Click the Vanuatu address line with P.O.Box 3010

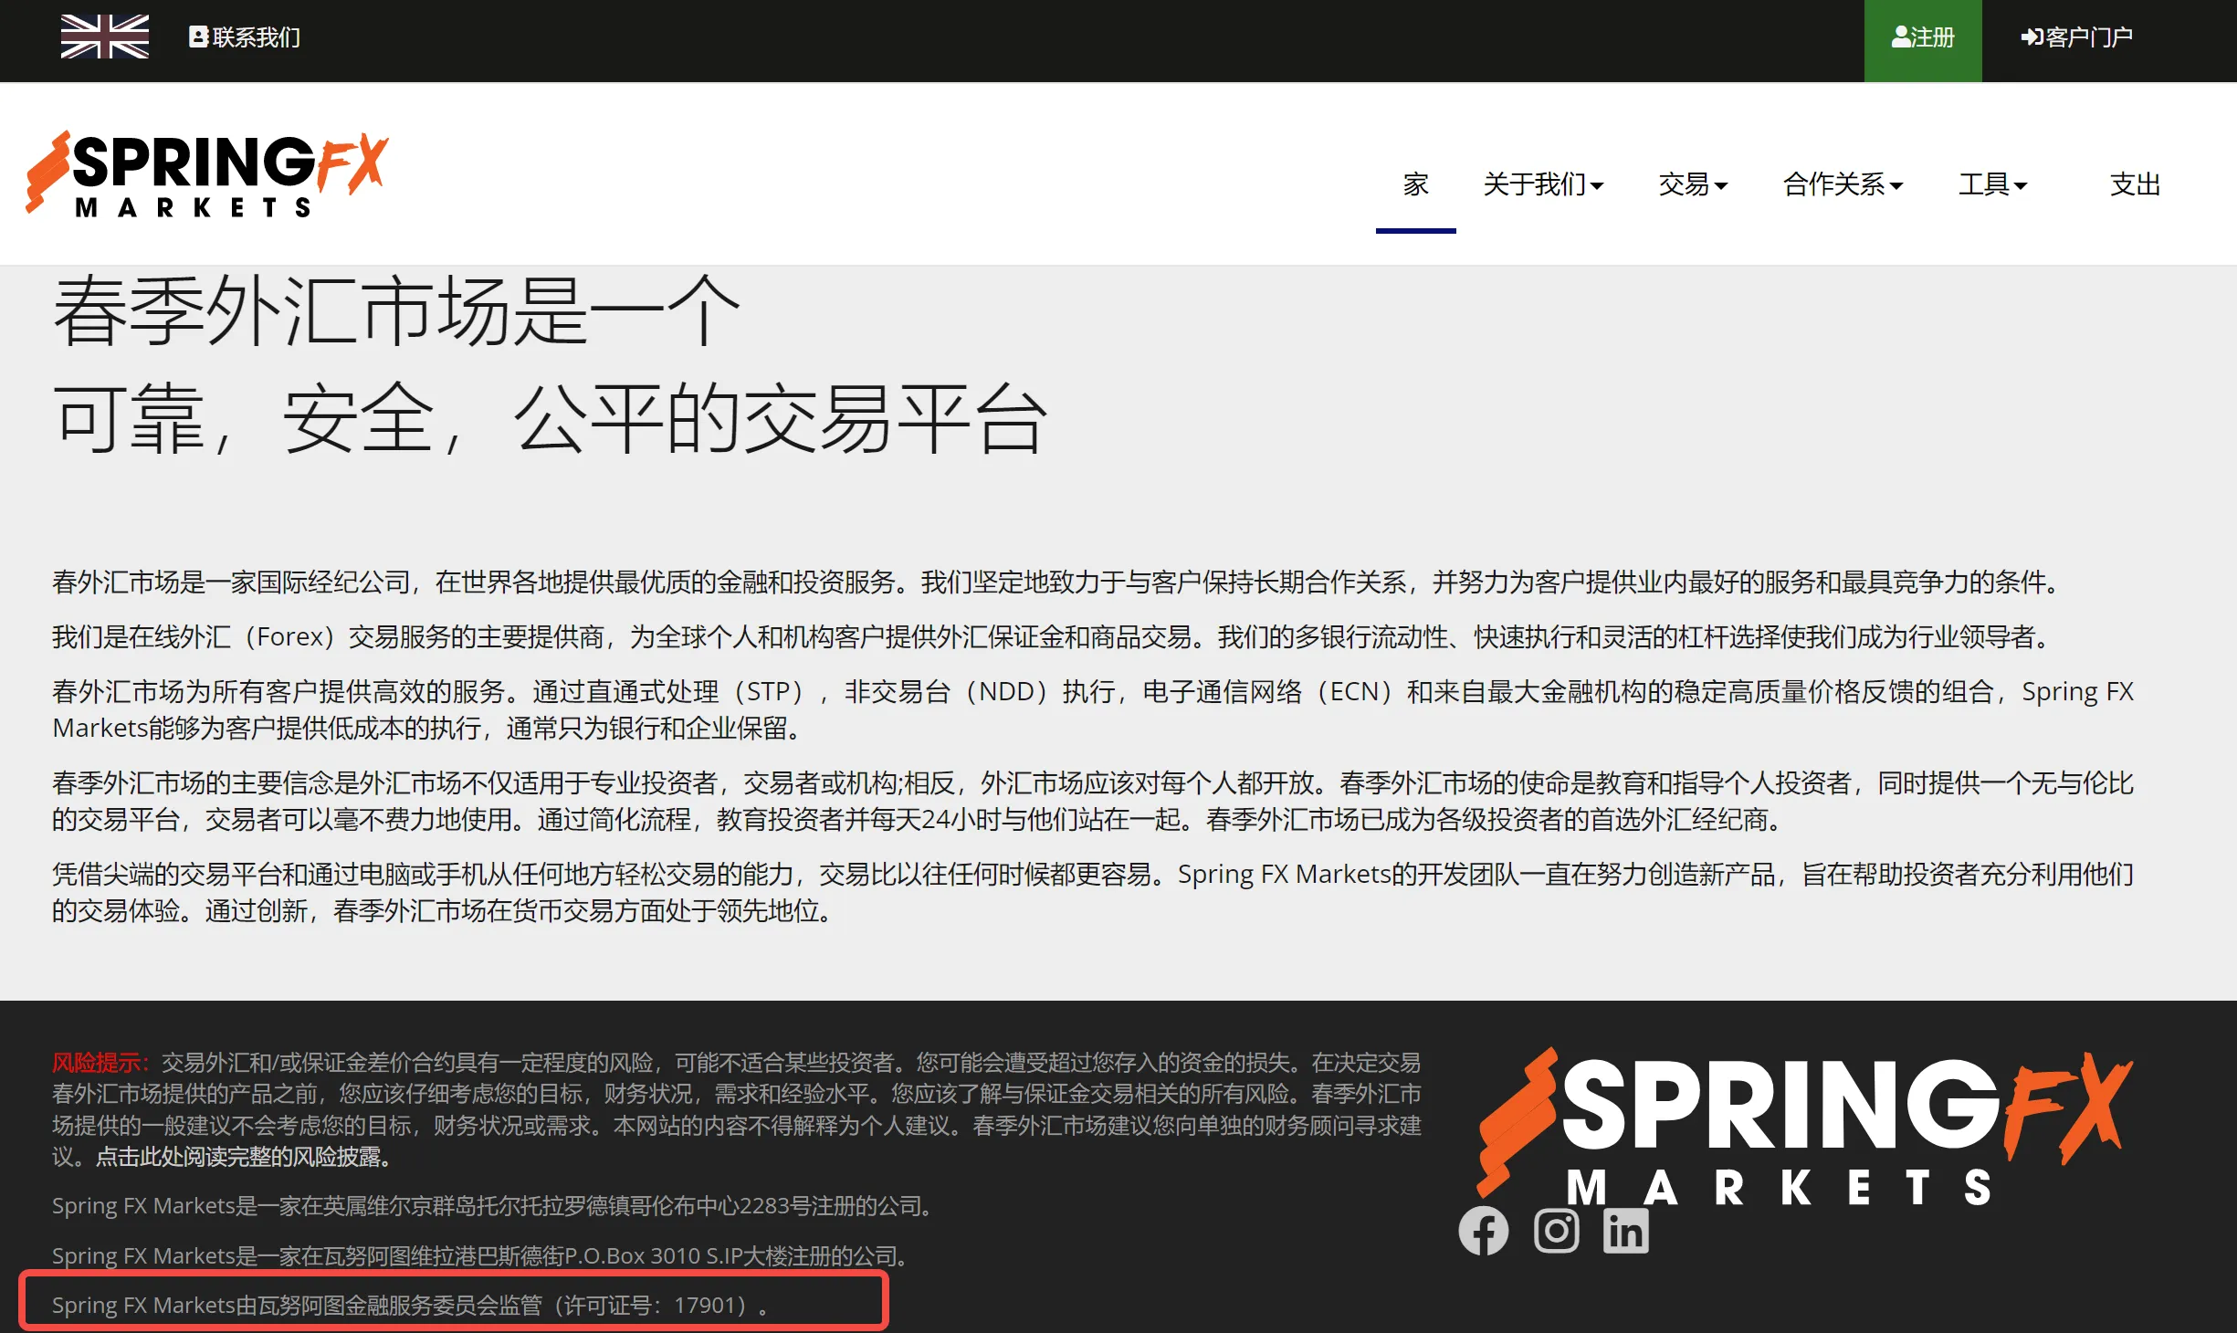481,1255
